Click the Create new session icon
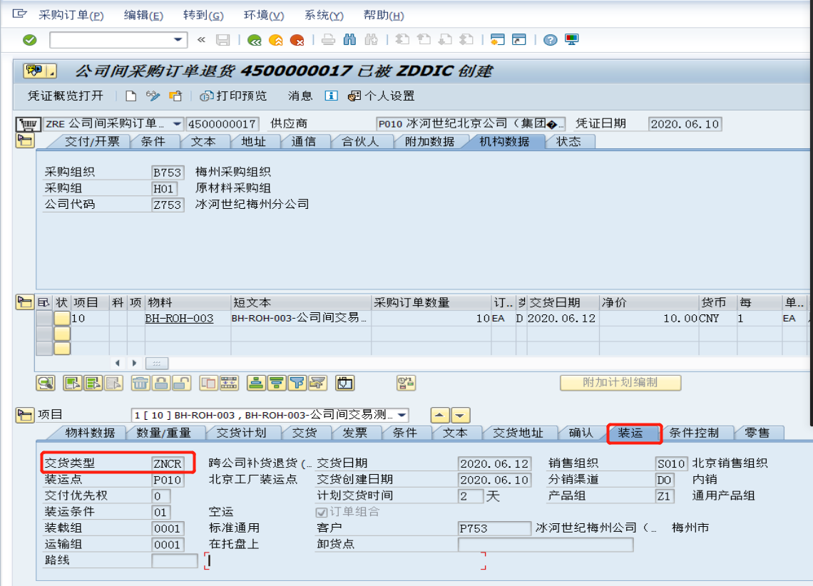813x586 pixels. [x=498, y=40]
